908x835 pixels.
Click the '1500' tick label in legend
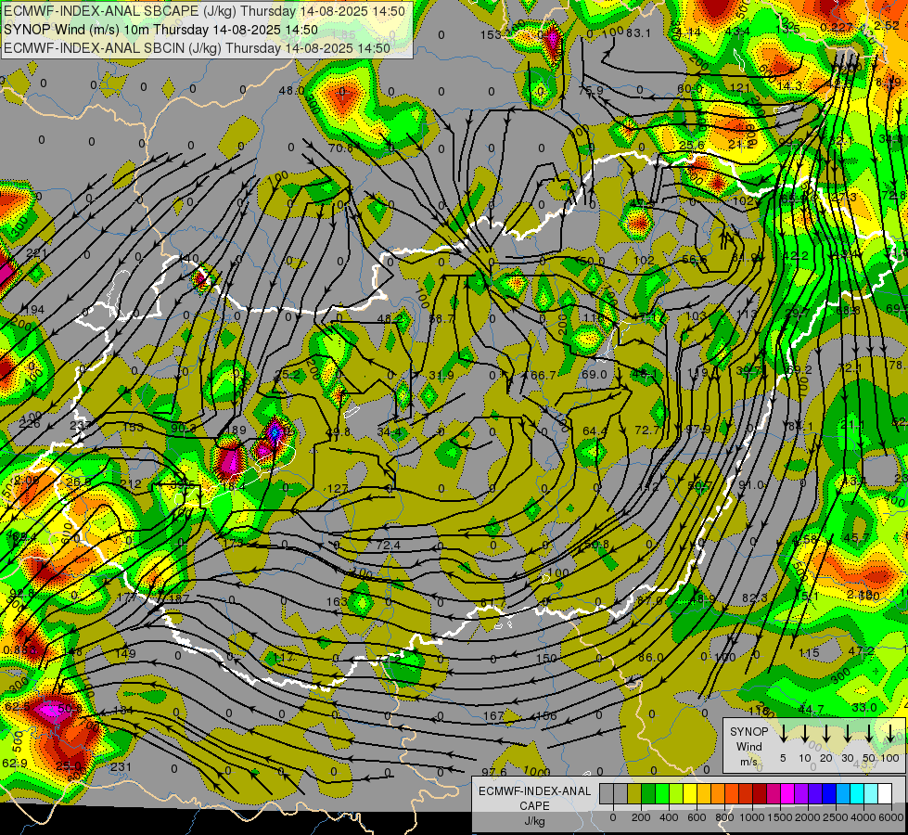(780, 817)
